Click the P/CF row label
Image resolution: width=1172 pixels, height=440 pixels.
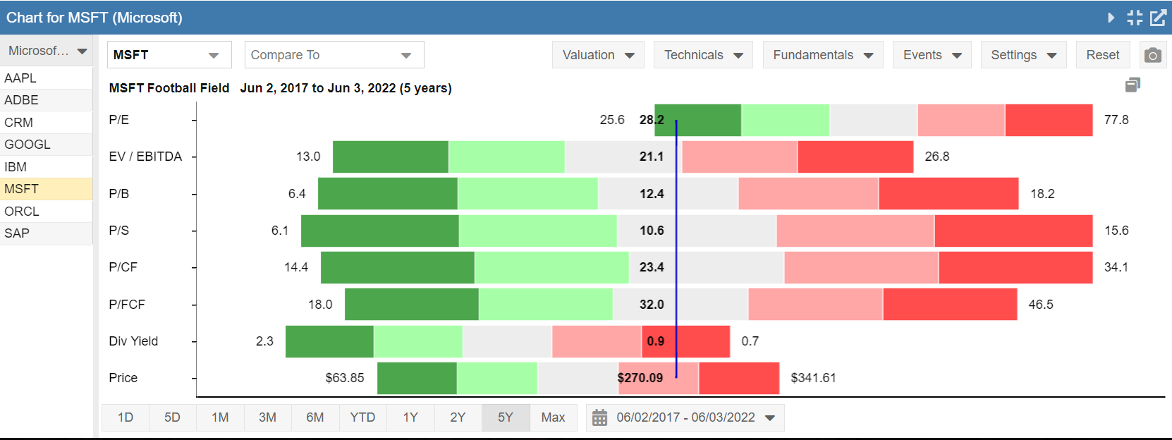pyautogui.click(x=123, y=267)
